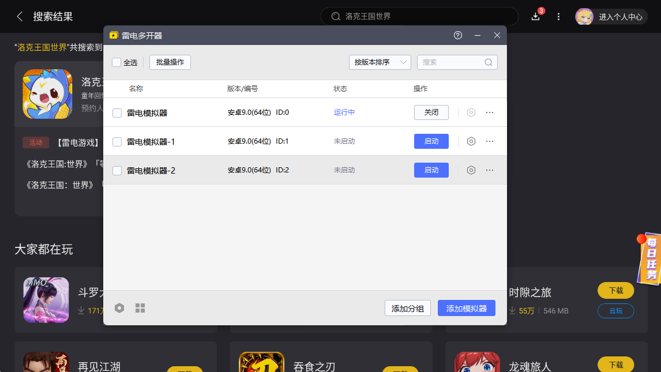Check the 雷电模拟器-2 row checkbox

tap(117, 171)
